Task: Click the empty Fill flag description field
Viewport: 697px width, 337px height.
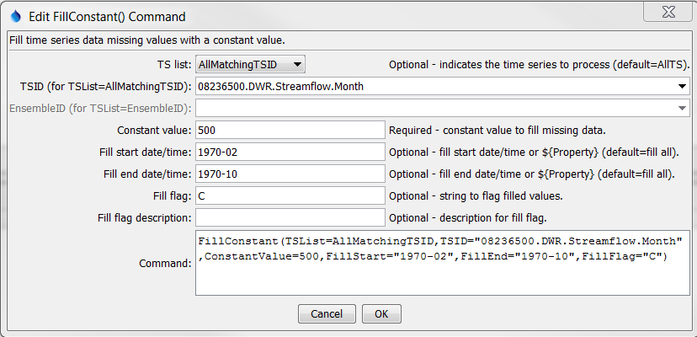Action: click(289, 217)
